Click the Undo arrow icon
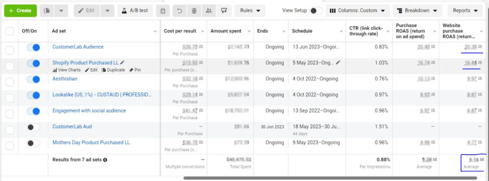 180,10
